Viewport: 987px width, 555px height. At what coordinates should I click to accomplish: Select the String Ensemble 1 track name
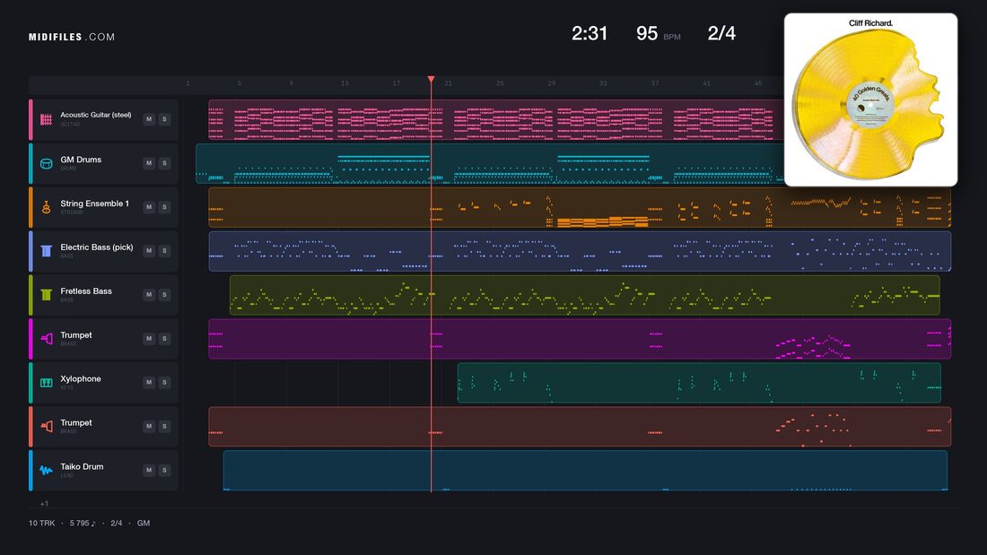point(94,204)
